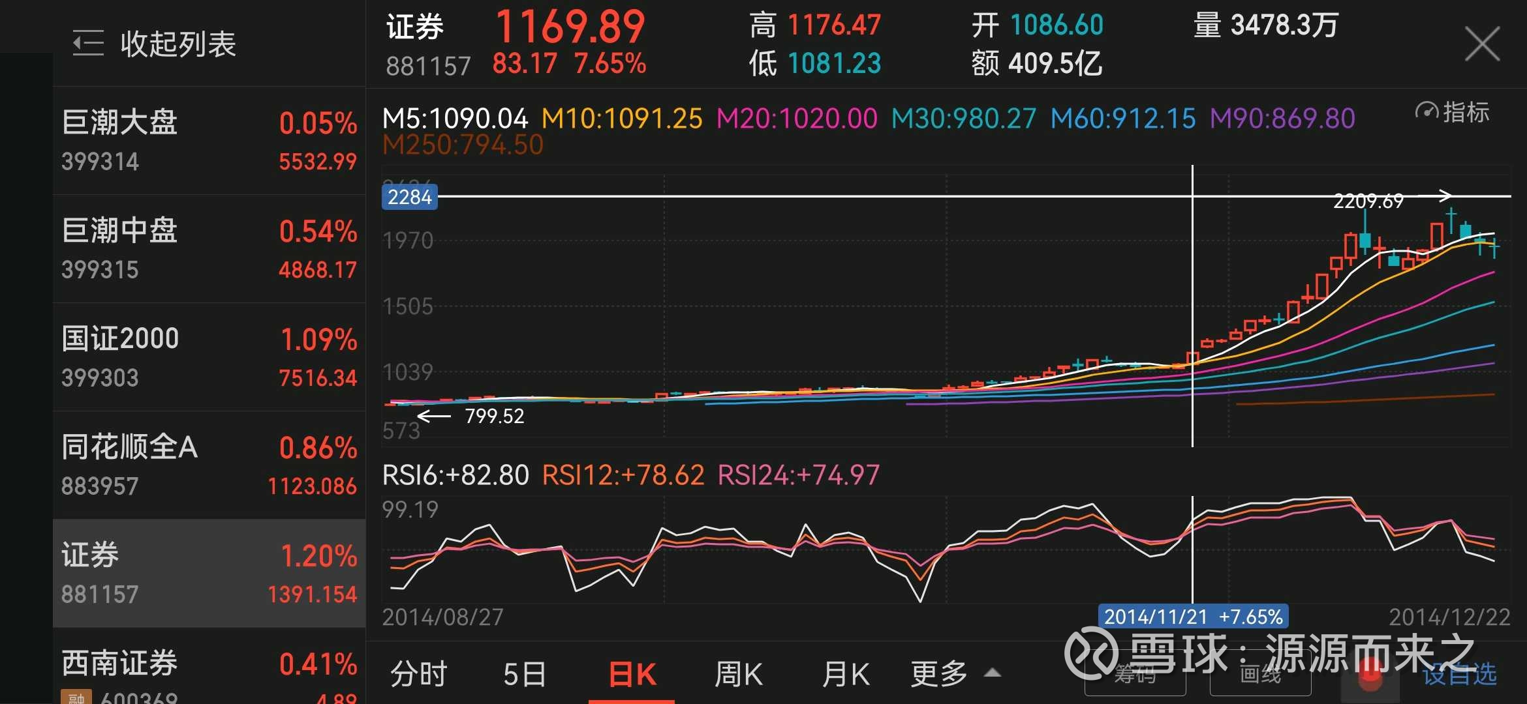This screenshot has width=1527, height=704.
Task: Select the 巨潮中盘 index row
Action: tap(209, 248)
